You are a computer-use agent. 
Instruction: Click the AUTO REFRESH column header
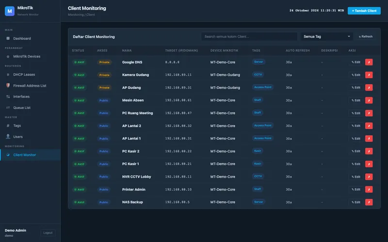[298, 50]
